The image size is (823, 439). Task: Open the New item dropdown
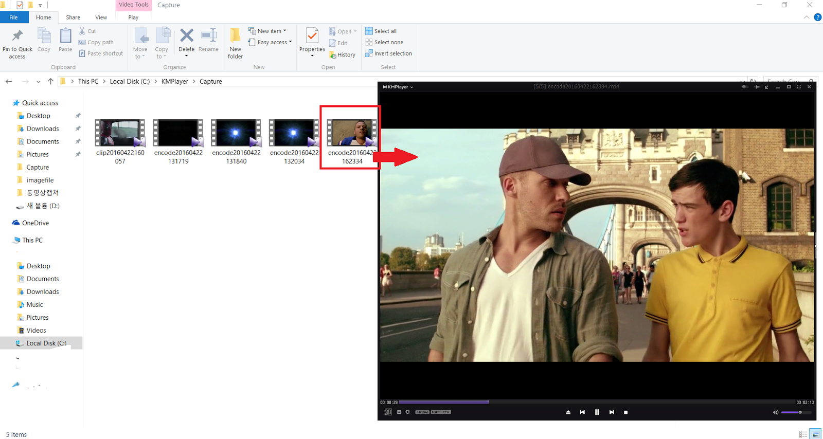pyautogui.click(x=267, y=31)
